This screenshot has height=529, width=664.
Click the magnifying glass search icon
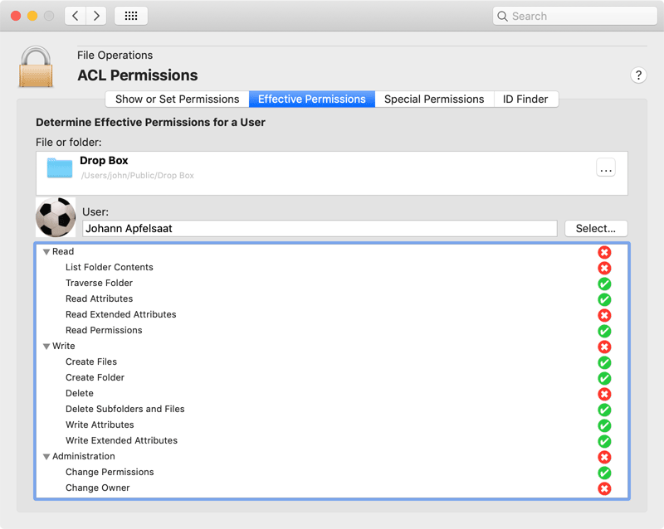[502, 16]
